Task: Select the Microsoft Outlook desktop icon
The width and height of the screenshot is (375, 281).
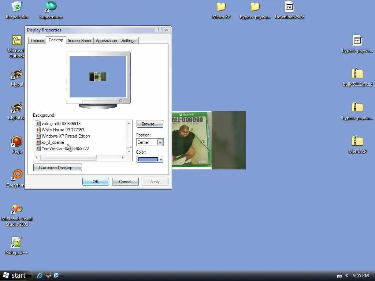Action: pyautogui.click(x=16, y=47)
